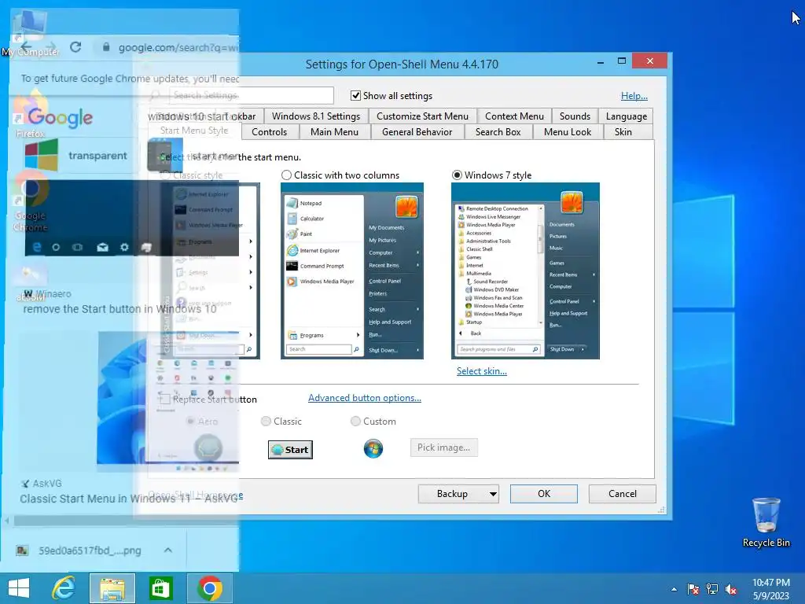Open Advanced button options link
The height and width of the screenshot is (604, 805).
pyautogui.click(x=365, y=397)
